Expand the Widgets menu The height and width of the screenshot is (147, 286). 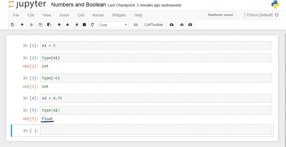[119, 15]
